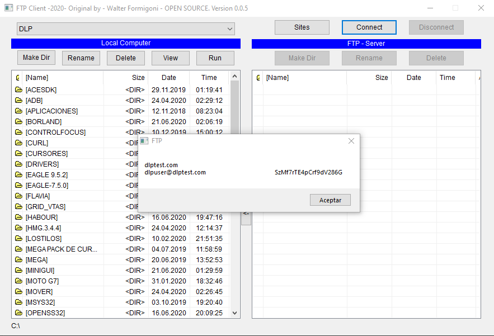The height and width of the screenshot is (336, 494).
Task: Click local Make Dir button
Action: (36, 58)
